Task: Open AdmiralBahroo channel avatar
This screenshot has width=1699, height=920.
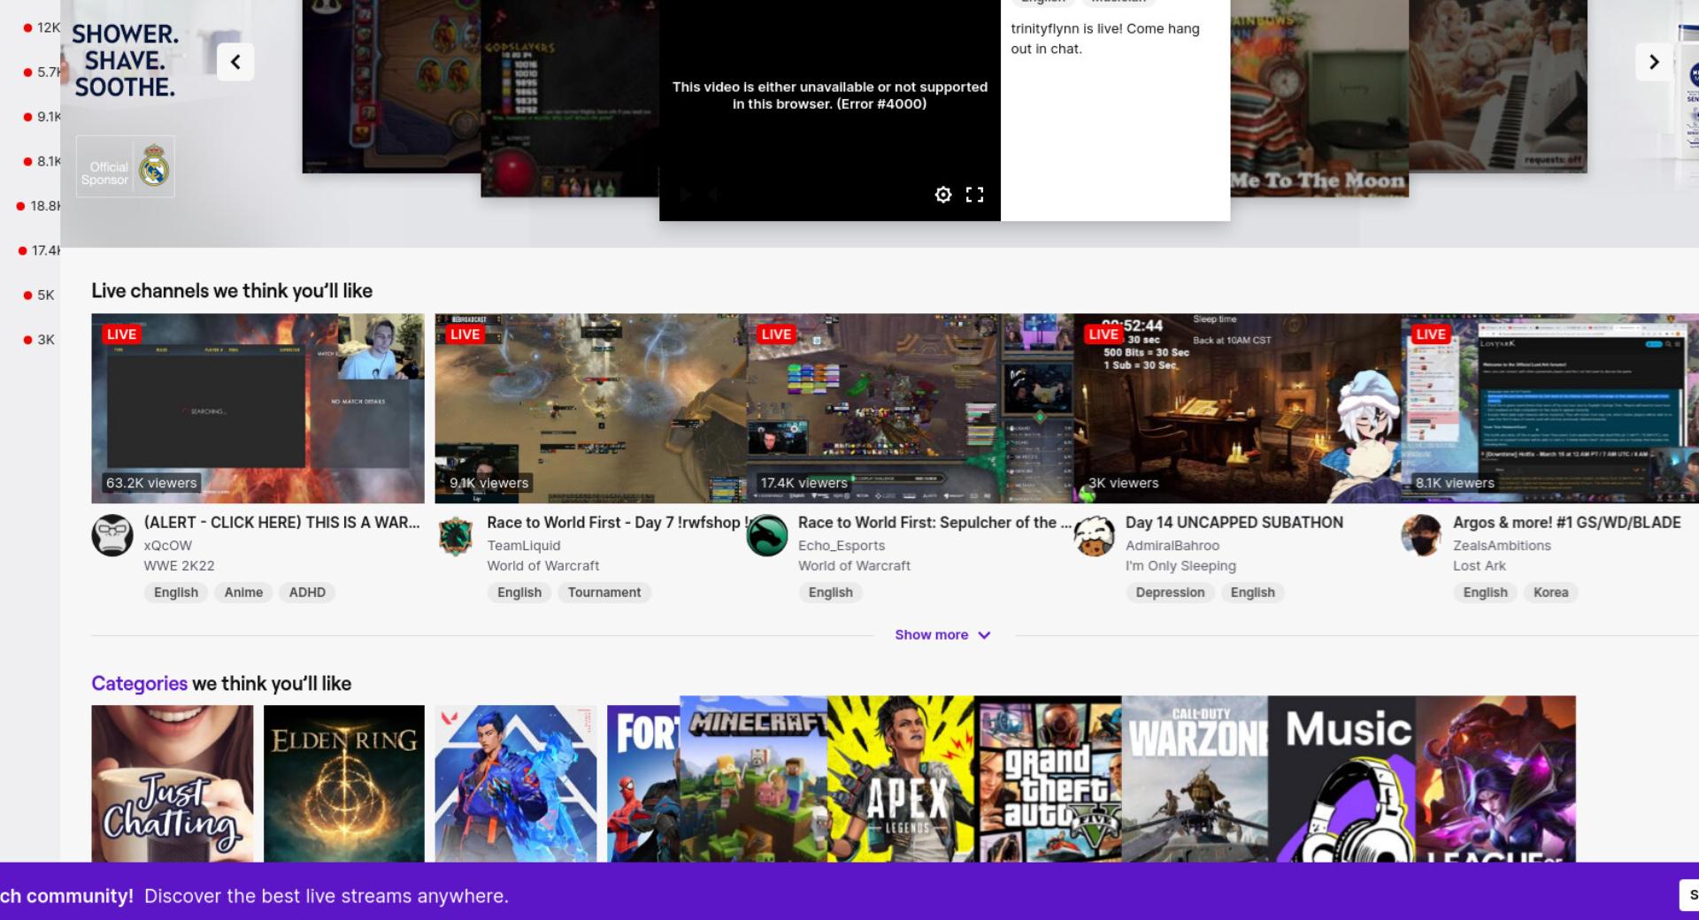Action: click(x=1095, y=535)
